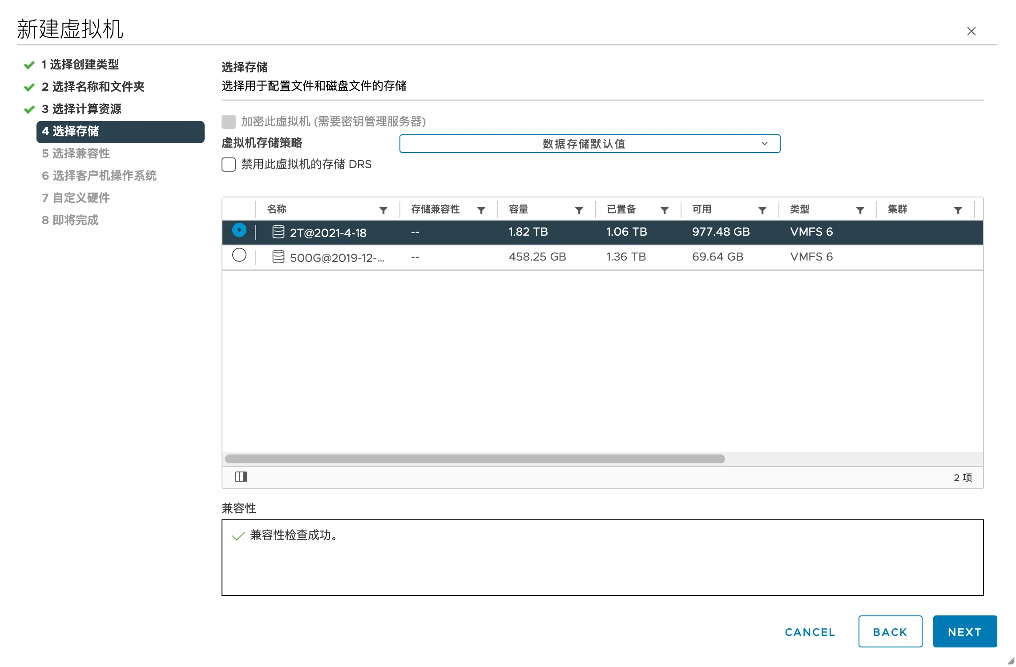Open filter for 已置备 column
This screenshot has height=667, width=1016.
[664, 210]
